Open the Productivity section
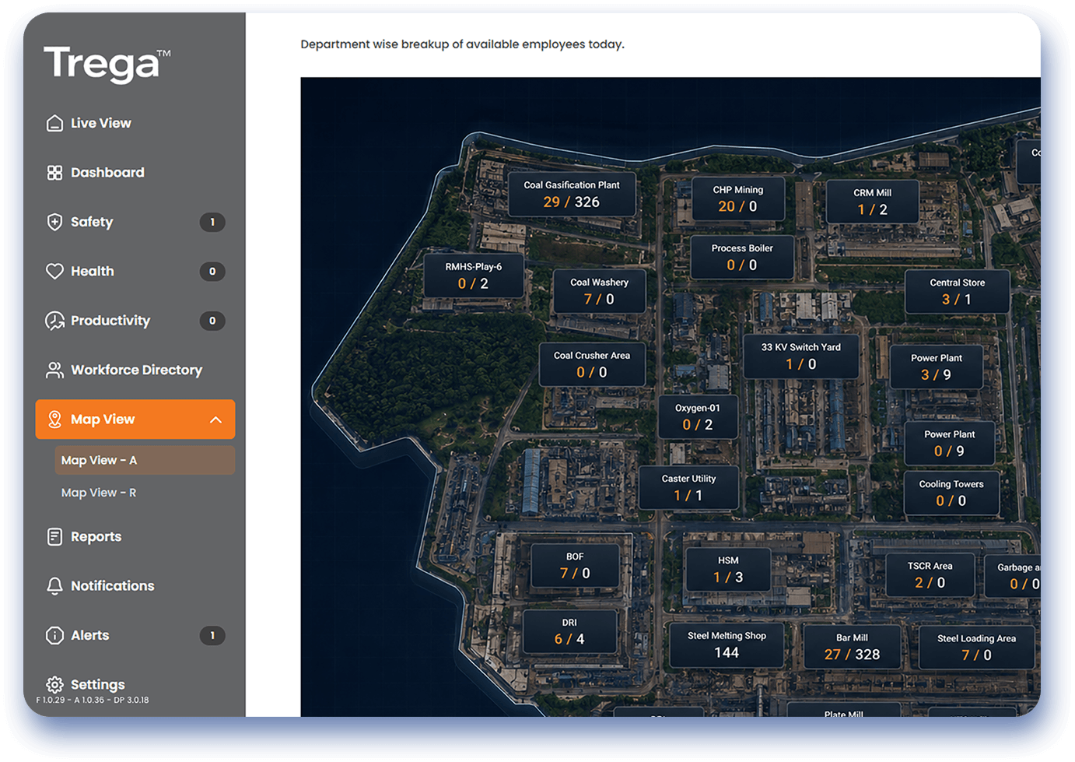This screenshot has height=762, width=1075. pos(135,321)
